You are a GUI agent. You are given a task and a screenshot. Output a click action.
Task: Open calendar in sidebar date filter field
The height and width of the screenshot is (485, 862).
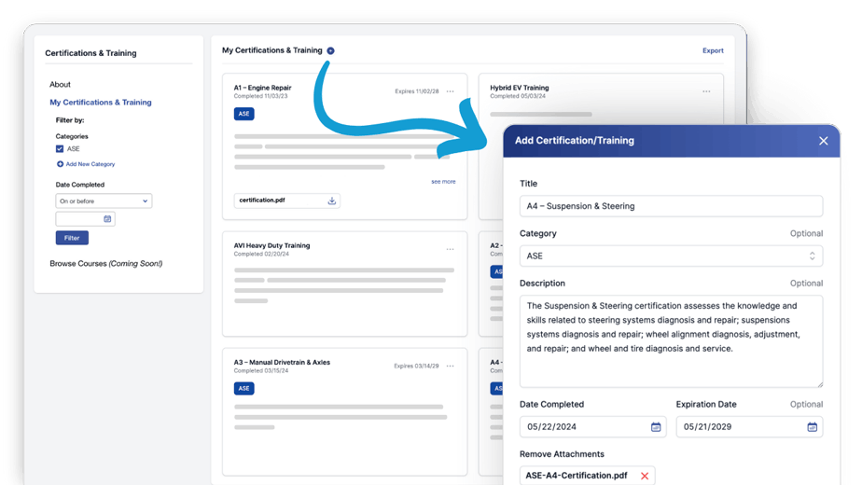[107, 219]
